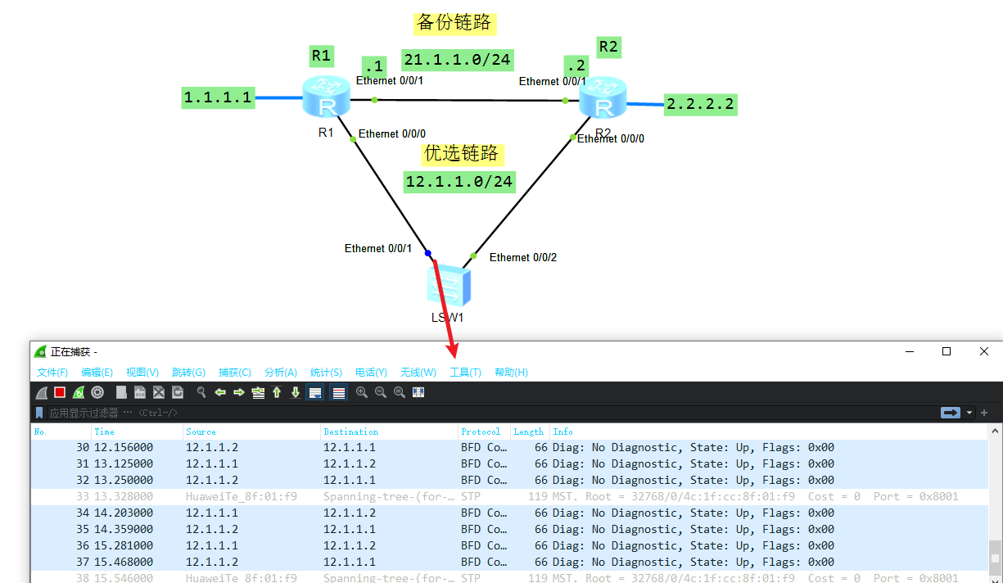Reload the capture file icon

click(x=178, y=392)
